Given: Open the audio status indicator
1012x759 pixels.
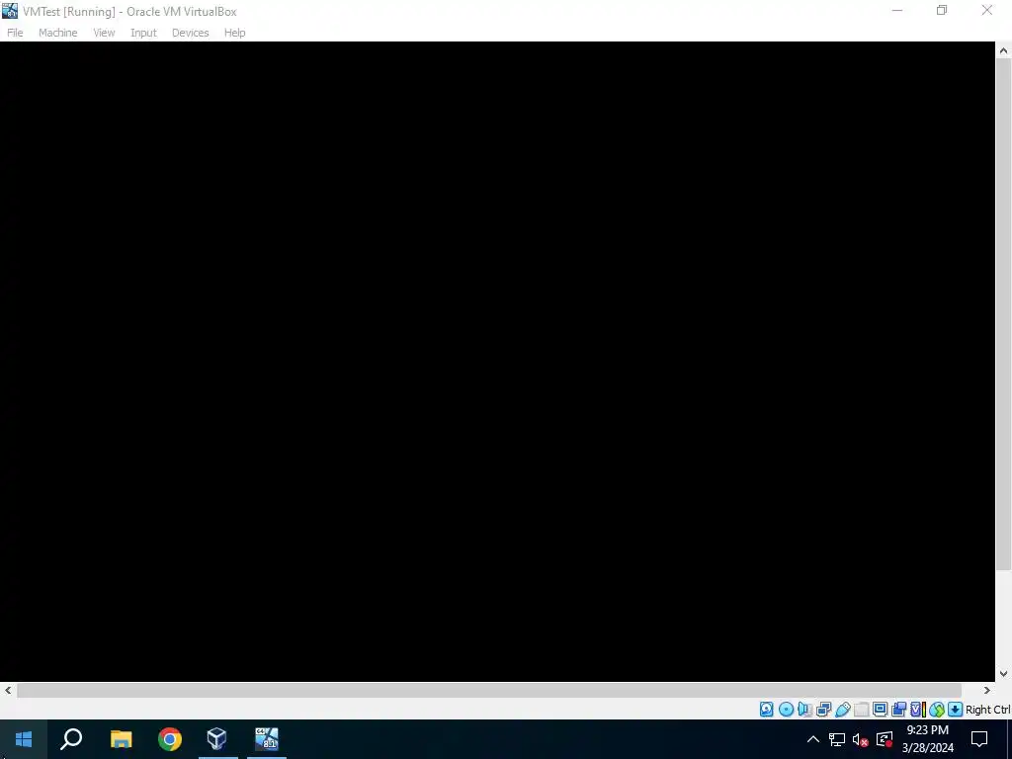Looking at the screenshot, I should [804, 710].
